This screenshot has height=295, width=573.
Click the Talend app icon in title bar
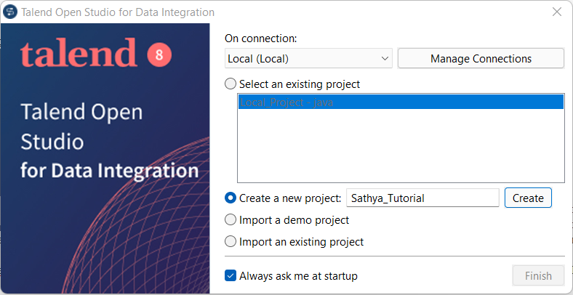(x=10, y=12)
